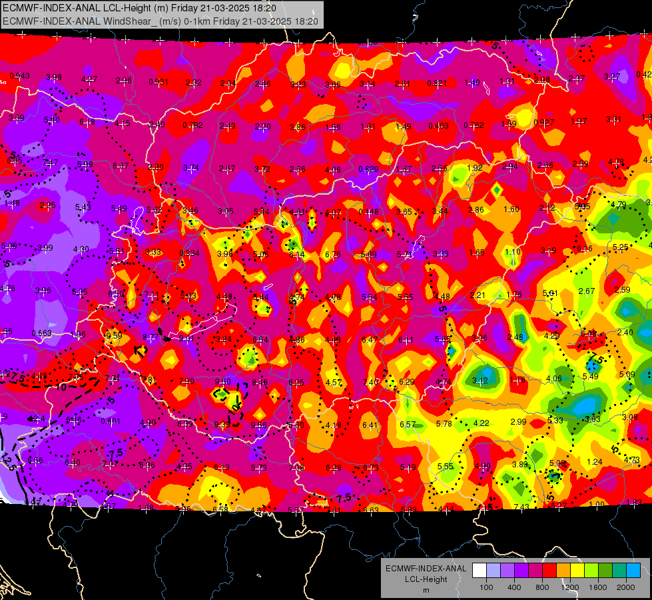Click the wind shear value 9.59
This screenshot has width=652, height=600.
114,335
